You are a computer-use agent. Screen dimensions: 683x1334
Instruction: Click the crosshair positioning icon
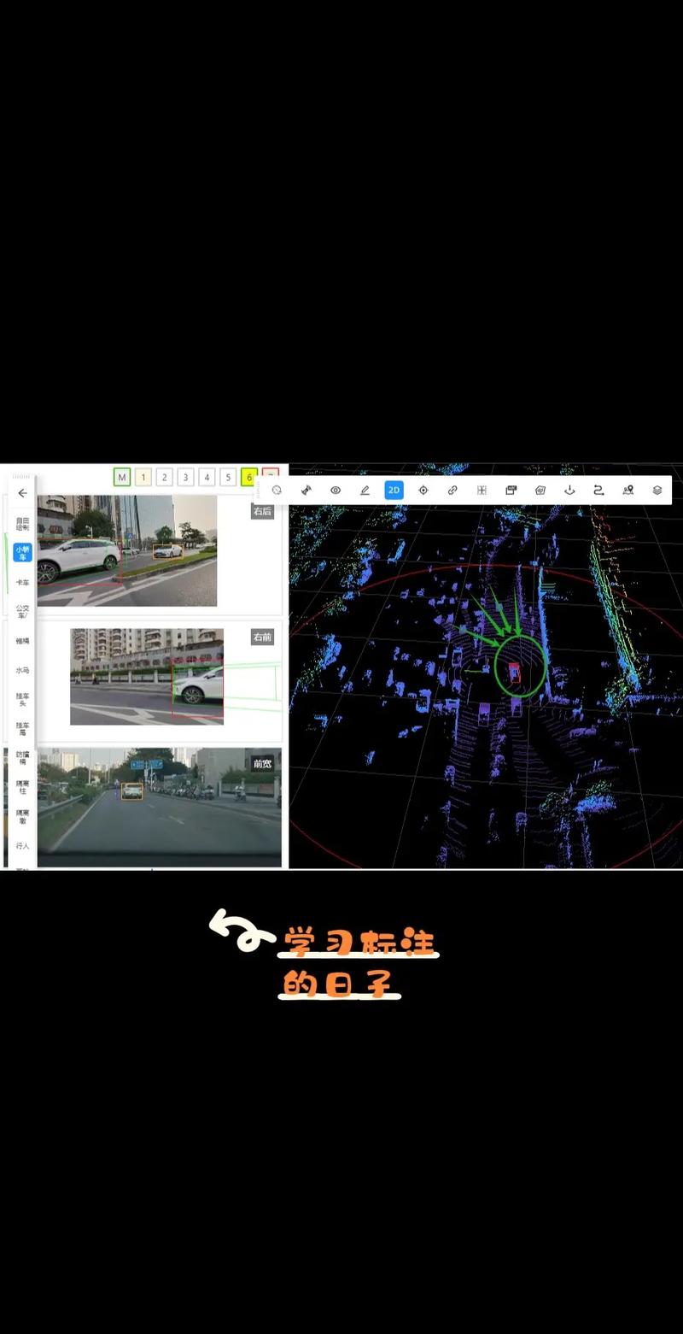click(x=424, y=490)
